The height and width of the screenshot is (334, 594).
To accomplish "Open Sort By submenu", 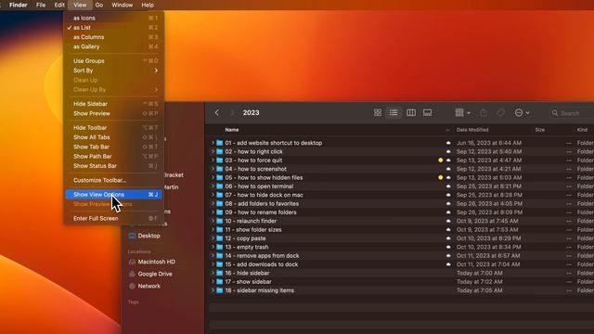I will pos(113,71).
